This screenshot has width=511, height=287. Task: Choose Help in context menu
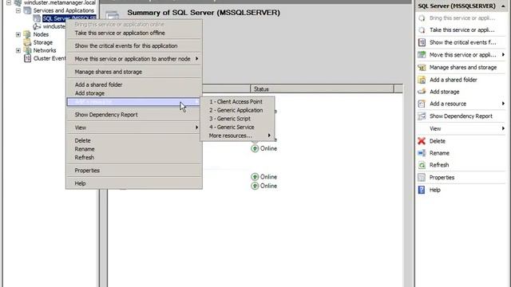(133, 183)
